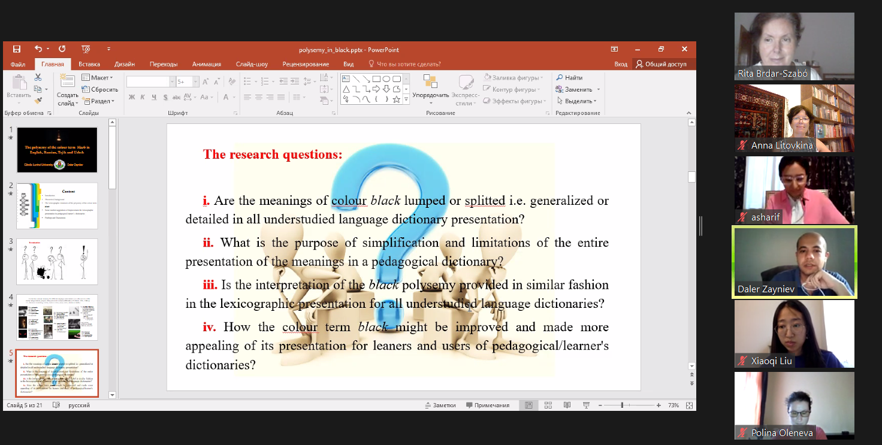Switch to the Дизайн tab

click(x=125, y=64)
